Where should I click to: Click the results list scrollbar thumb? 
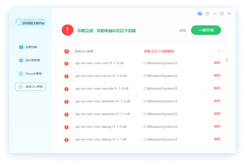(x=227, y=60)
